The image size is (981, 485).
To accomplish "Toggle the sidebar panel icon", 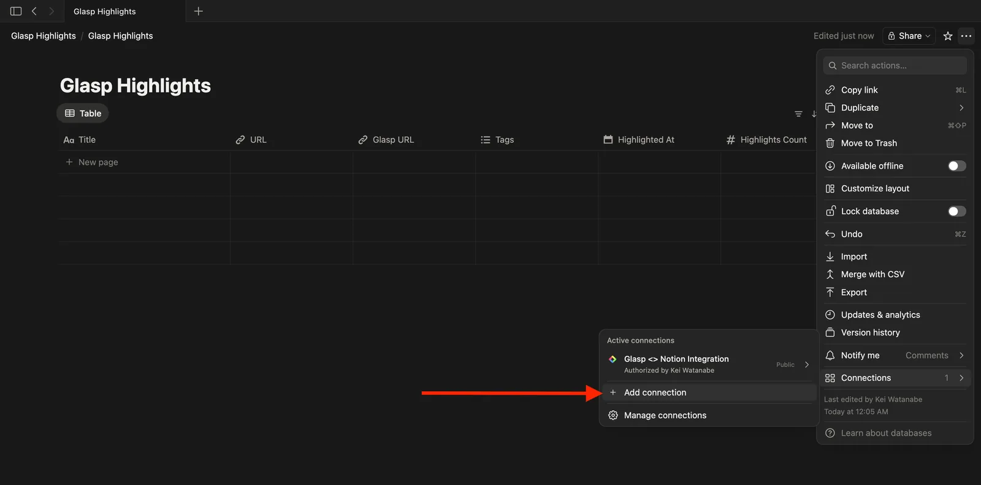I will (16, 11).
